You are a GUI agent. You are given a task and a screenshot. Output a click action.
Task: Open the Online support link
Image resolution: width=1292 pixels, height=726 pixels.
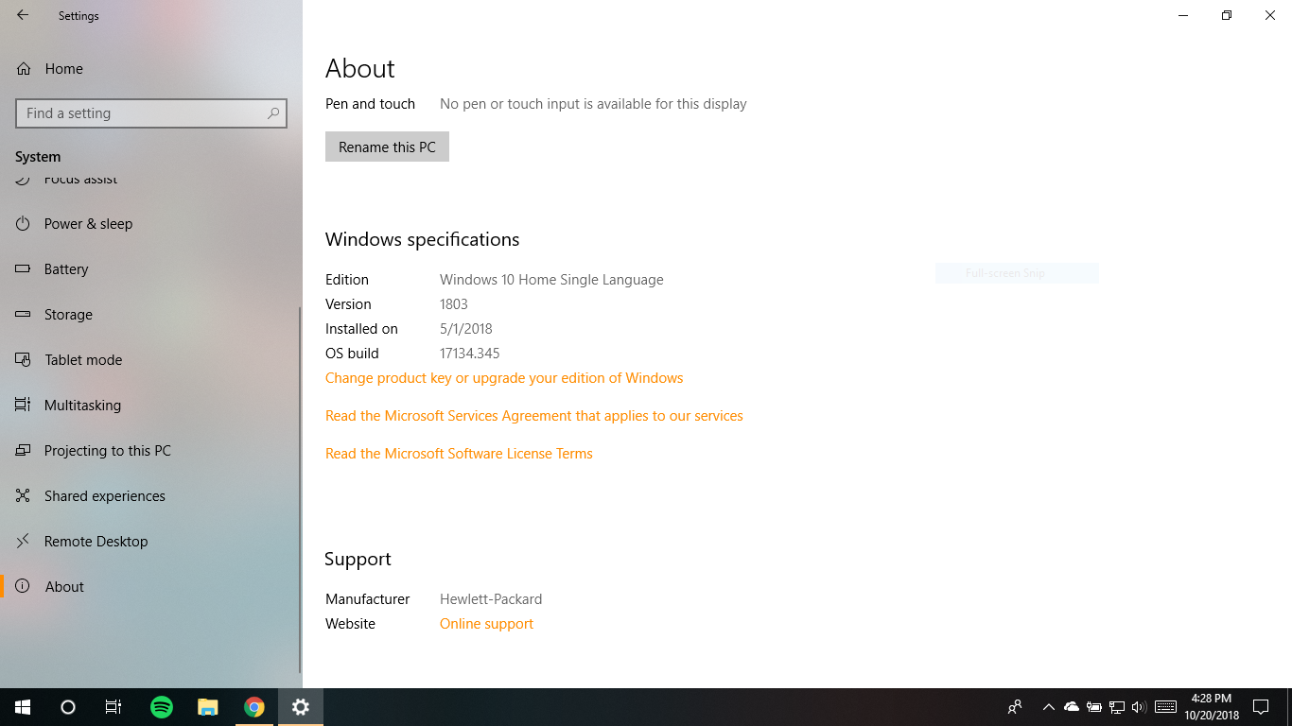coord(486,624)
